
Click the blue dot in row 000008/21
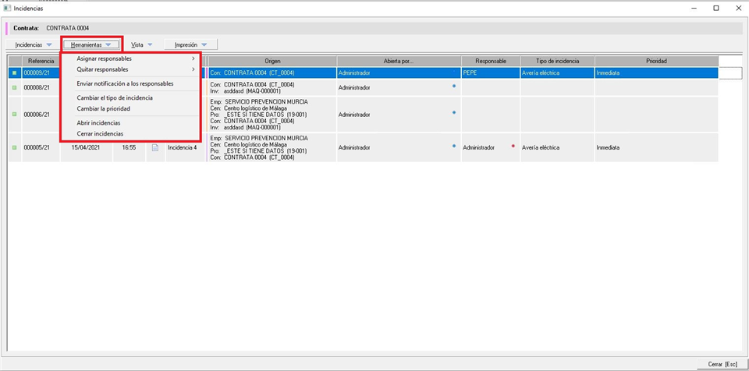pyautogui.click(x=453, y=86)
